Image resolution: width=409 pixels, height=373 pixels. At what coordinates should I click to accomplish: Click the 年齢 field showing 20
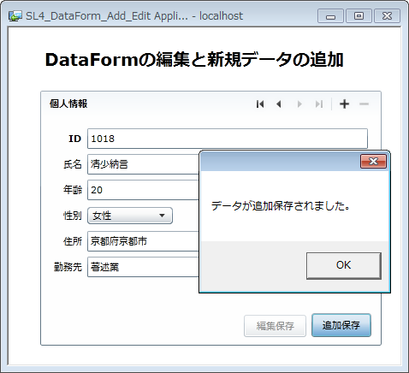(x=143, y=190)
